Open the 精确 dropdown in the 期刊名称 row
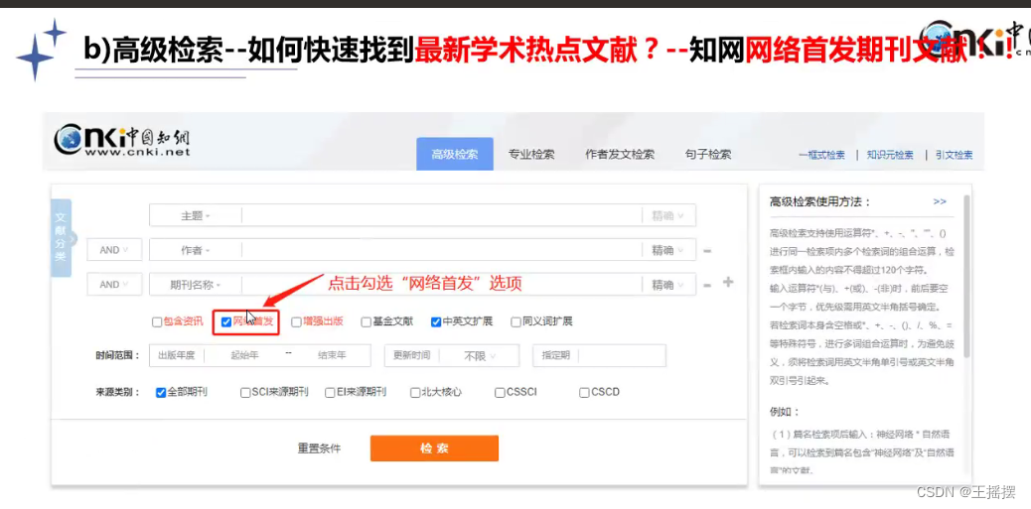 (x=668, y=285)
